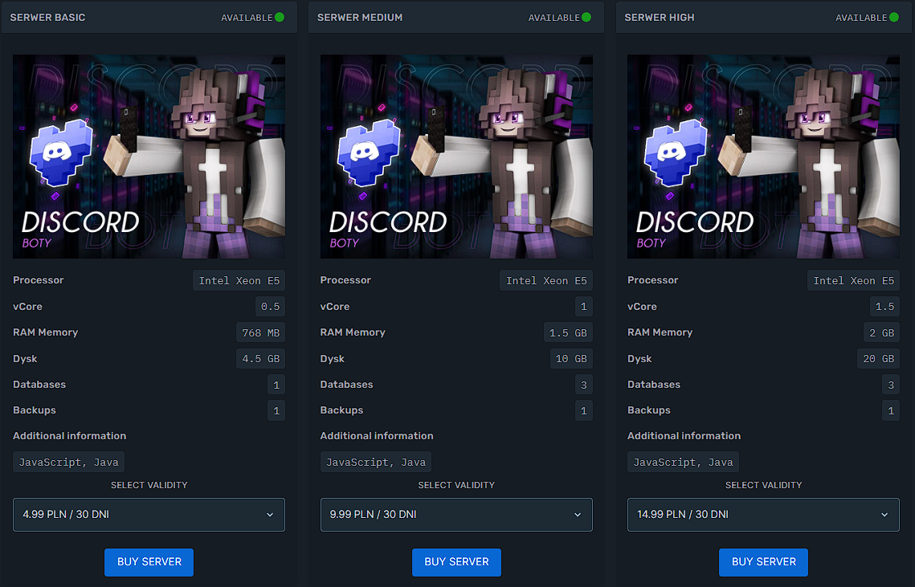
Task: Open the 4.99 PLN / 30 DNI validity dropdown
Action: pos(149,515)
